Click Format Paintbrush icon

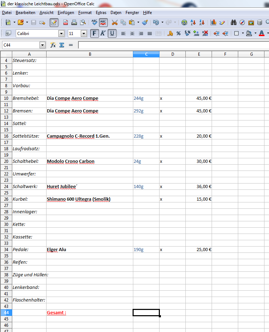coord(145,22)
